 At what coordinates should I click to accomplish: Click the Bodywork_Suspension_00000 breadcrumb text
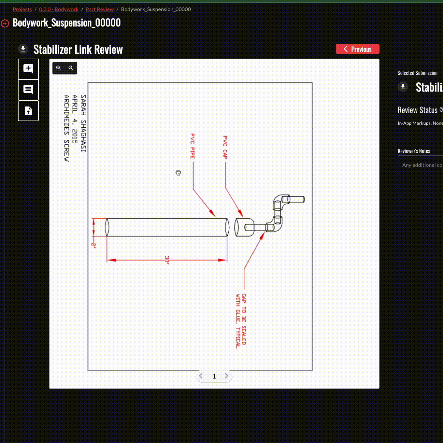click(x=156, y=9)
